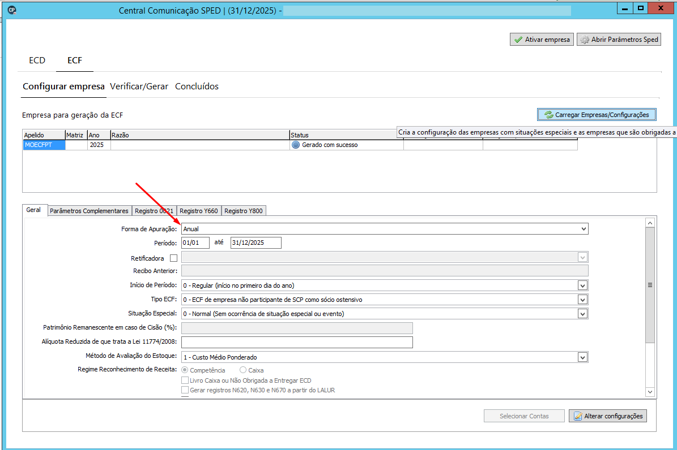Viewport: 677px width, 450px height.
Task: Click the Selecionar Contas button
Action: 524,416
